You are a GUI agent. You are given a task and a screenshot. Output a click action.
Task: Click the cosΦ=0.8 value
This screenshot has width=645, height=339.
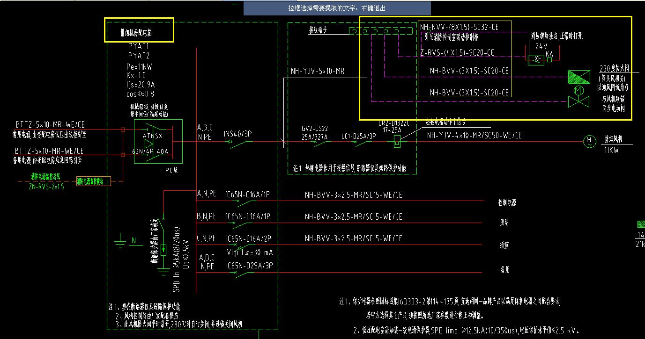click(141, 94)
